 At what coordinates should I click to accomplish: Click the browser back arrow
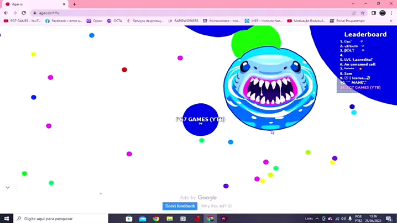click(6, 13)
